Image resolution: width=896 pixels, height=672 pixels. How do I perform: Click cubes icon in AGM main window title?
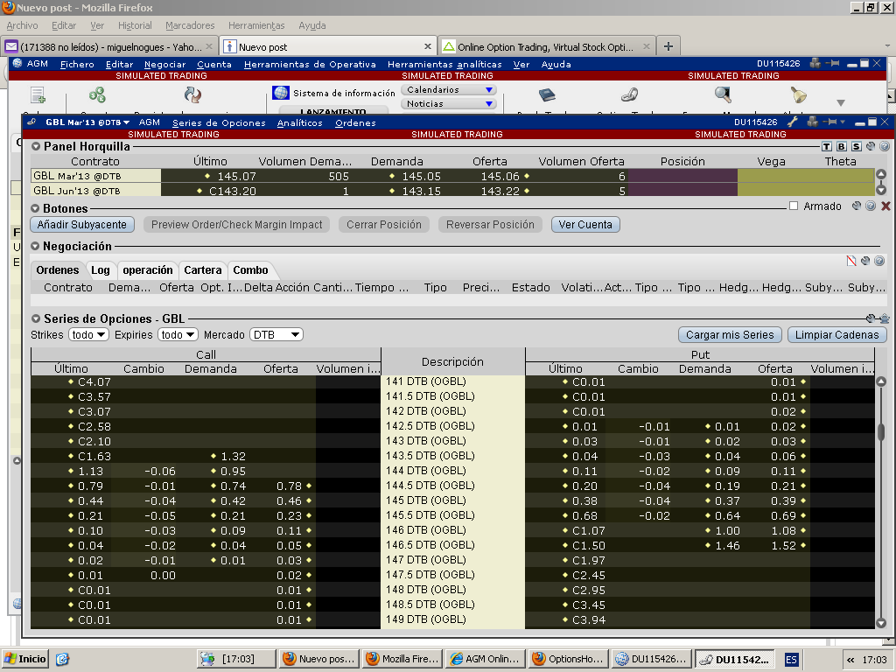pos(815,63)
